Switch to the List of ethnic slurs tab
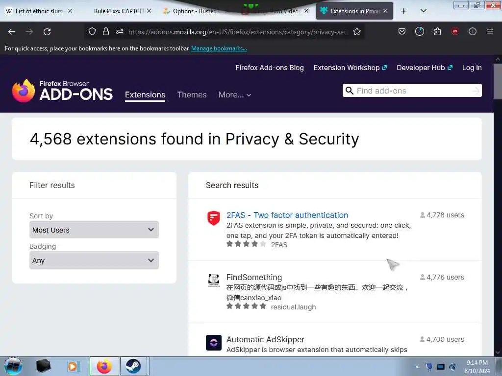502x376 pixels. (x=39, y=11)
